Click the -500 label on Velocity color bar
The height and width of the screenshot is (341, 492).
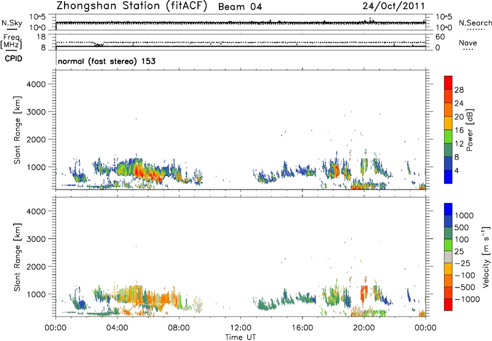click(x=464, y=287)
